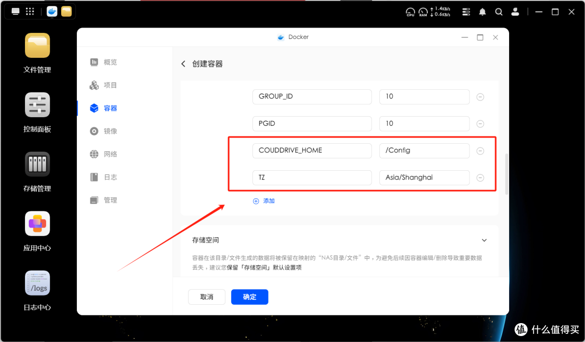Image resolution: width=585 pixels, height=342 pixels.
Task: Click the GROUP_ID value field
Action: click(x=424, y=97)
